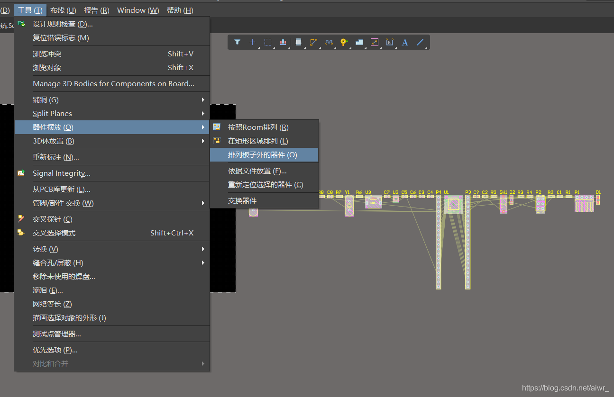Choose 滴泪 (E)...
This screenshot has height=397, width=614.
point(112,290)
